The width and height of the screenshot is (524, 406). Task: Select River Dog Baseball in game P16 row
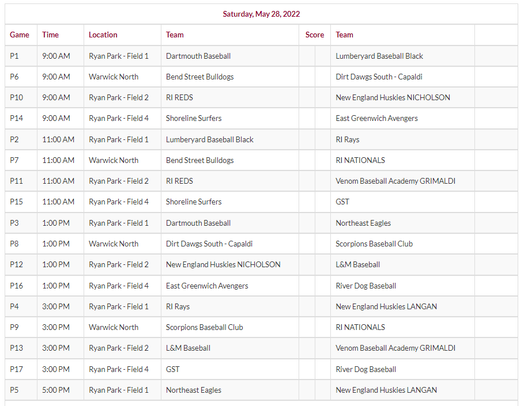[x=366, y=286]
